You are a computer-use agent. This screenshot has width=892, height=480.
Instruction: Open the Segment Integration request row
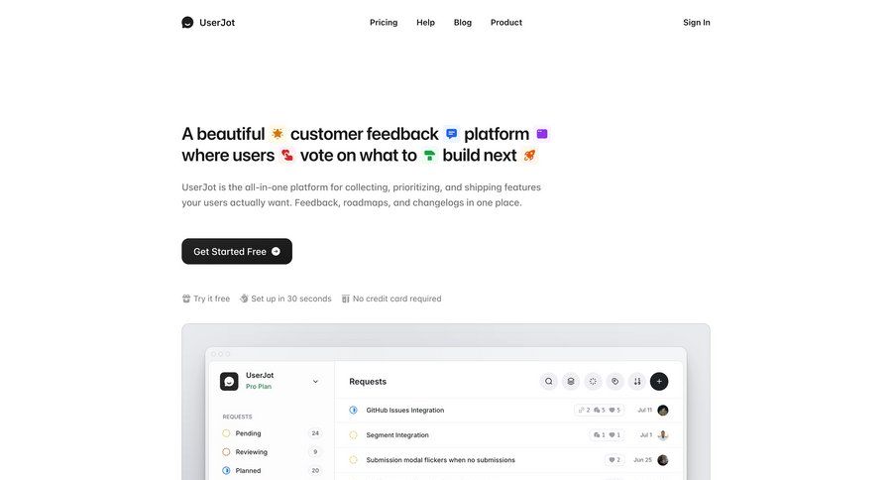click(397, 435)
